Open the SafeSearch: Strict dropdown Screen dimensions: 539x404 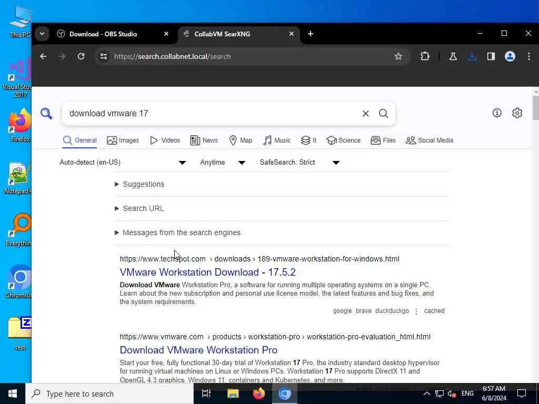(x=300, y=163)
